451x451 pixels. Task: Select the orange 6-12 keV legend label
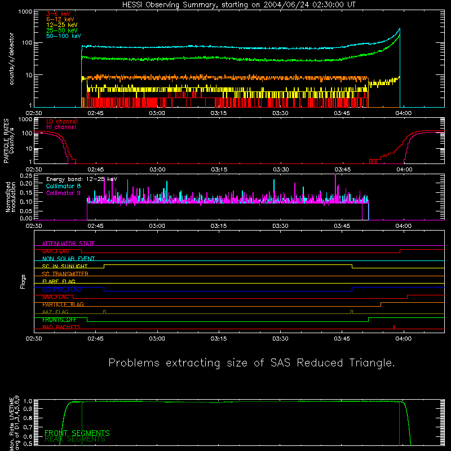60,19
